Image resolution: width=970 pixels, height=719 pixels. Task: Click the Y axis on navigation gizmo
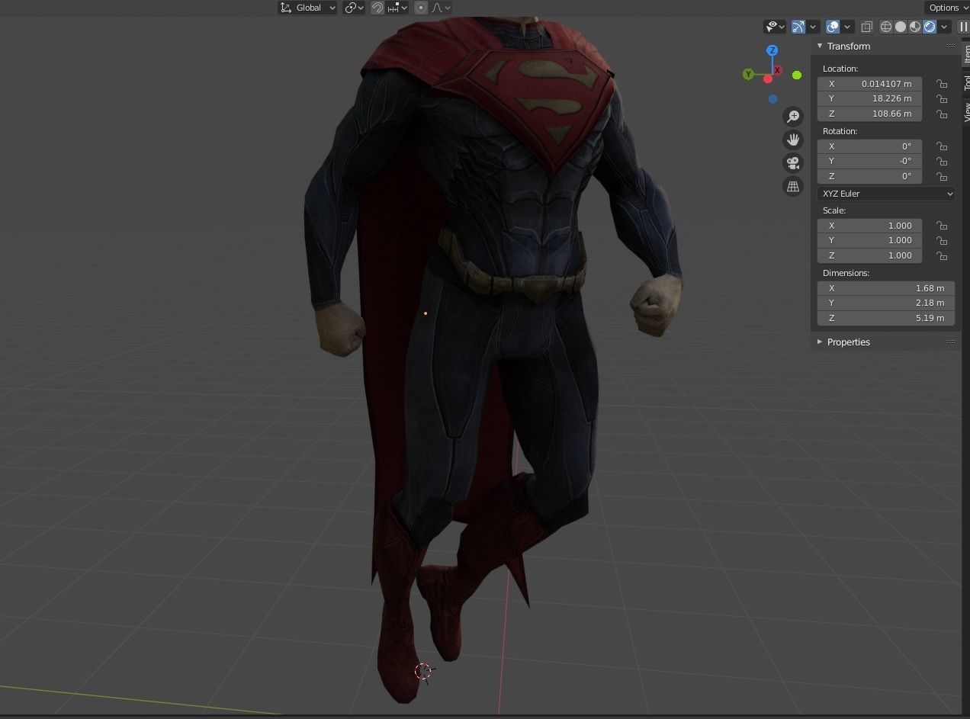[748, 74]
